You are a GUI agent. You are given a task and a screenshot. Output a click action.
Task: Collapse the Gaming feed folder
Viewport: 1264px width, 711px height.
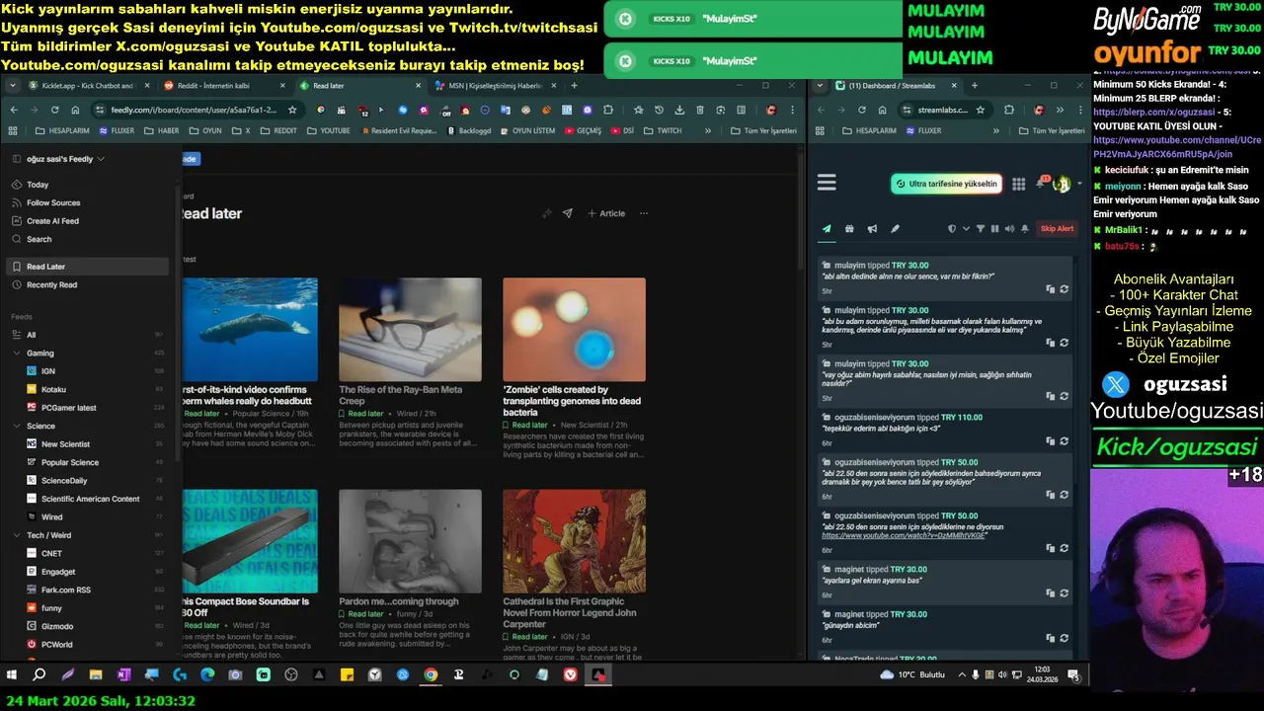click(x=17, y=353)
